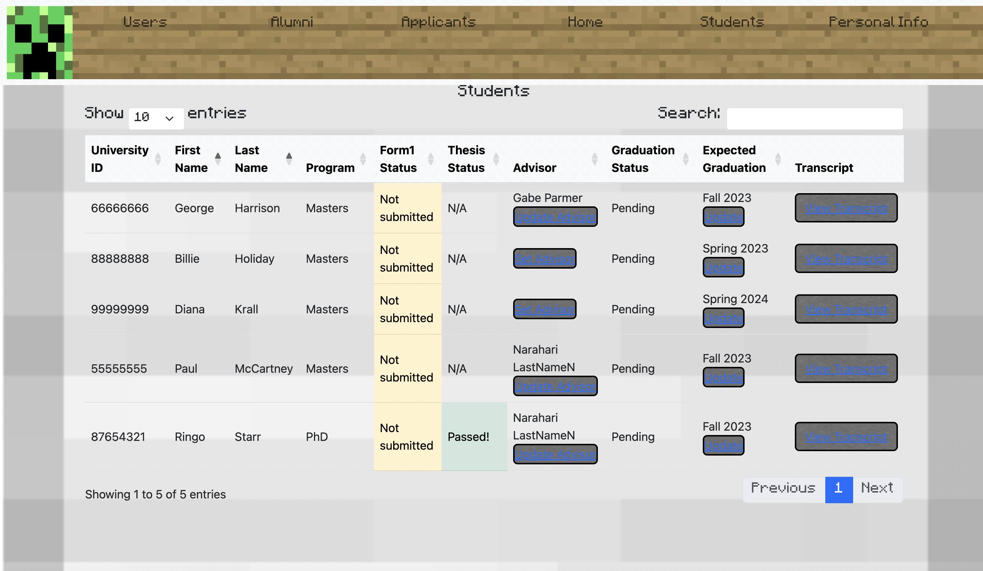The height and width of the screenshot is (571, 983).
Task: Update Advisor for Ringo Starr
Action: (555, 454)
